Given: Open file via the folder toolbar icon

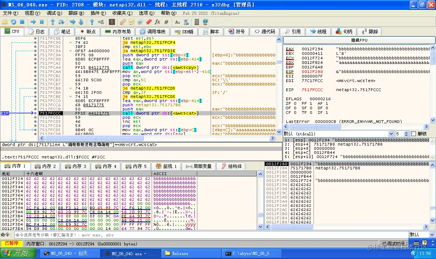Looking at the screenshot, I should point(5,22).
